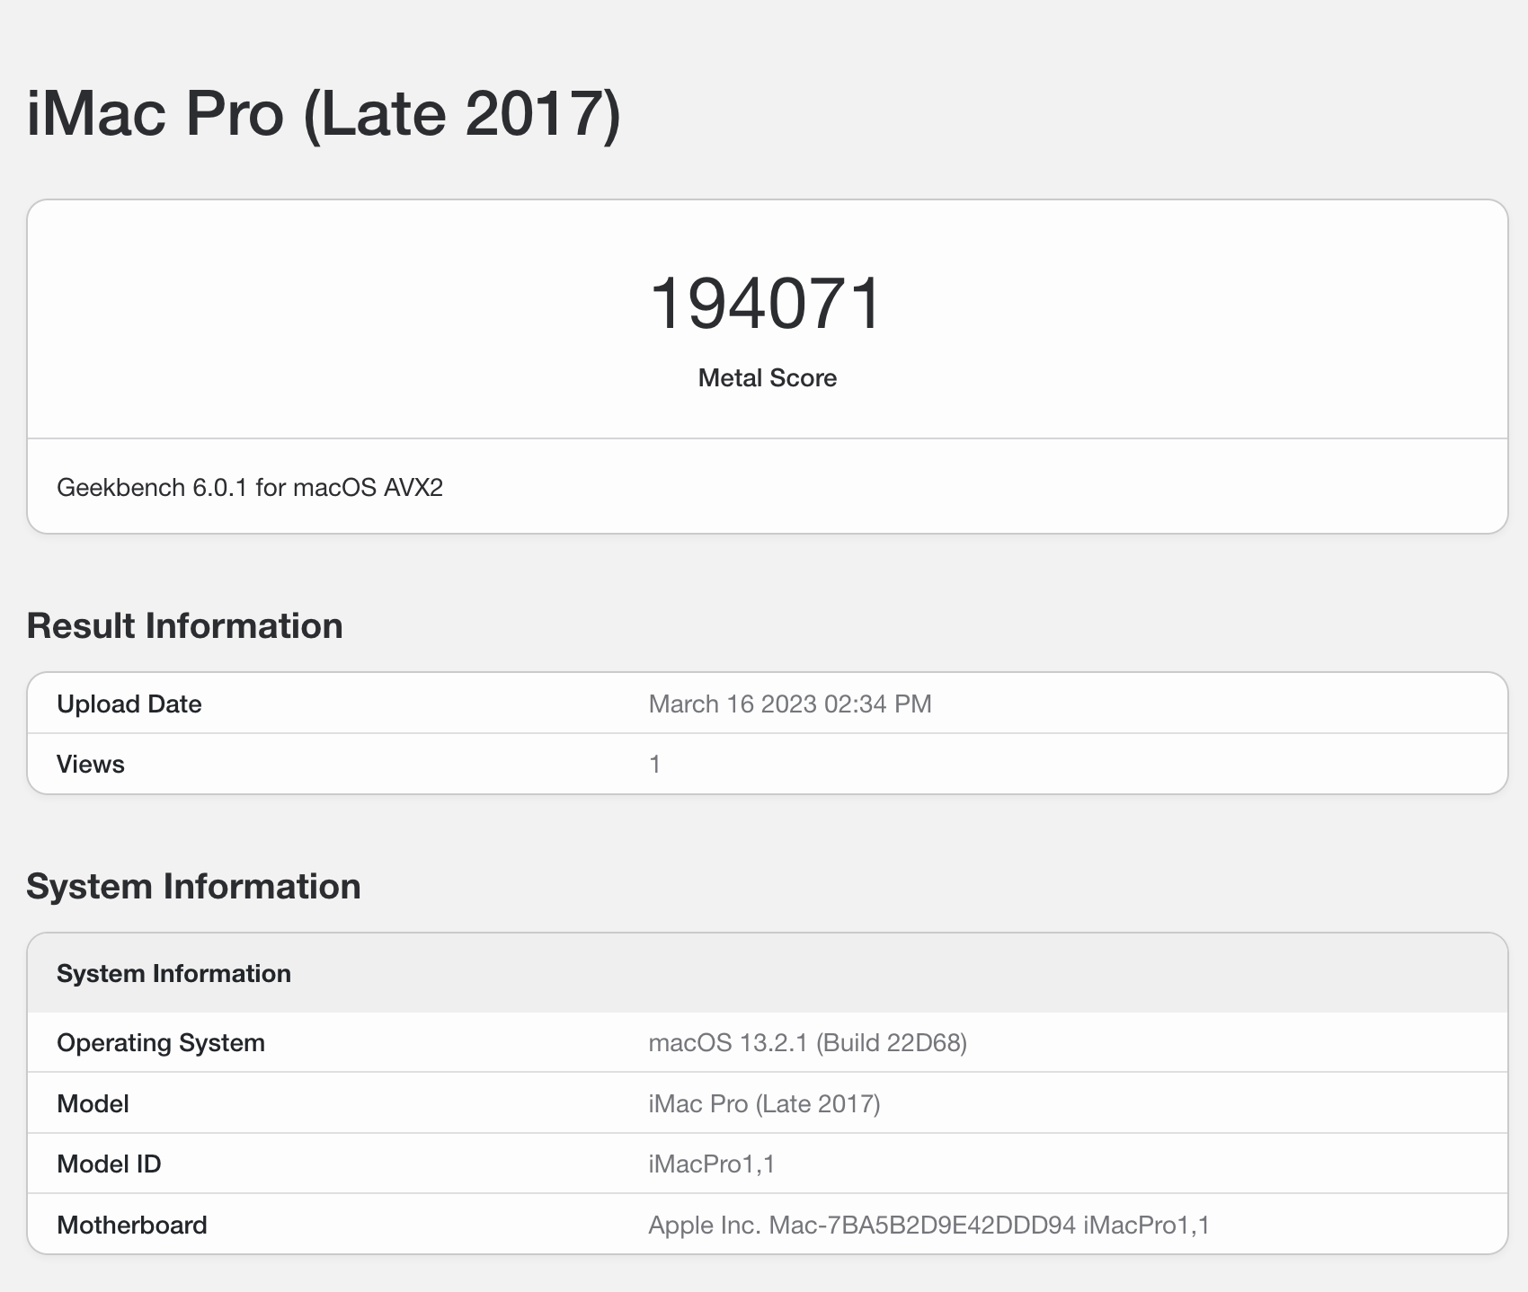Select the Model row label
The height and width of the screenshot is (1292, 1528).
(93, 1104)
